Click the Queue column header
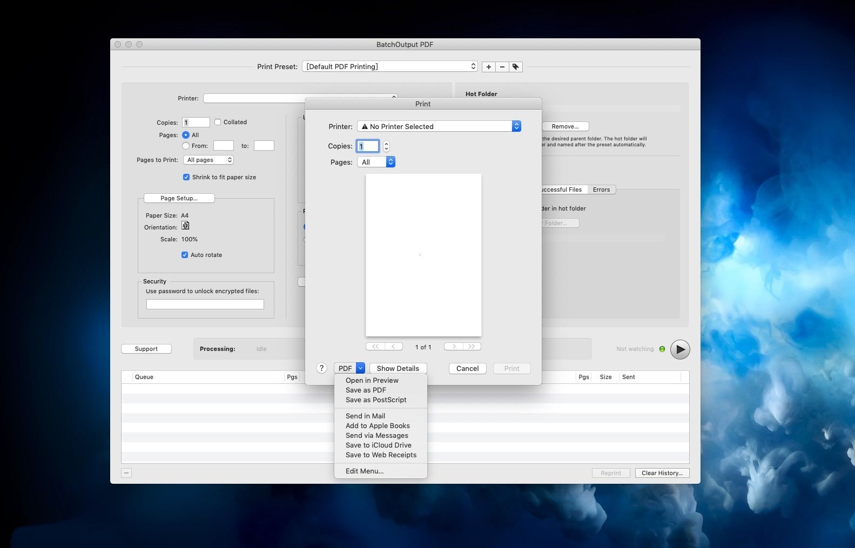This screenshot has width=855, height=548. (208, 377)
